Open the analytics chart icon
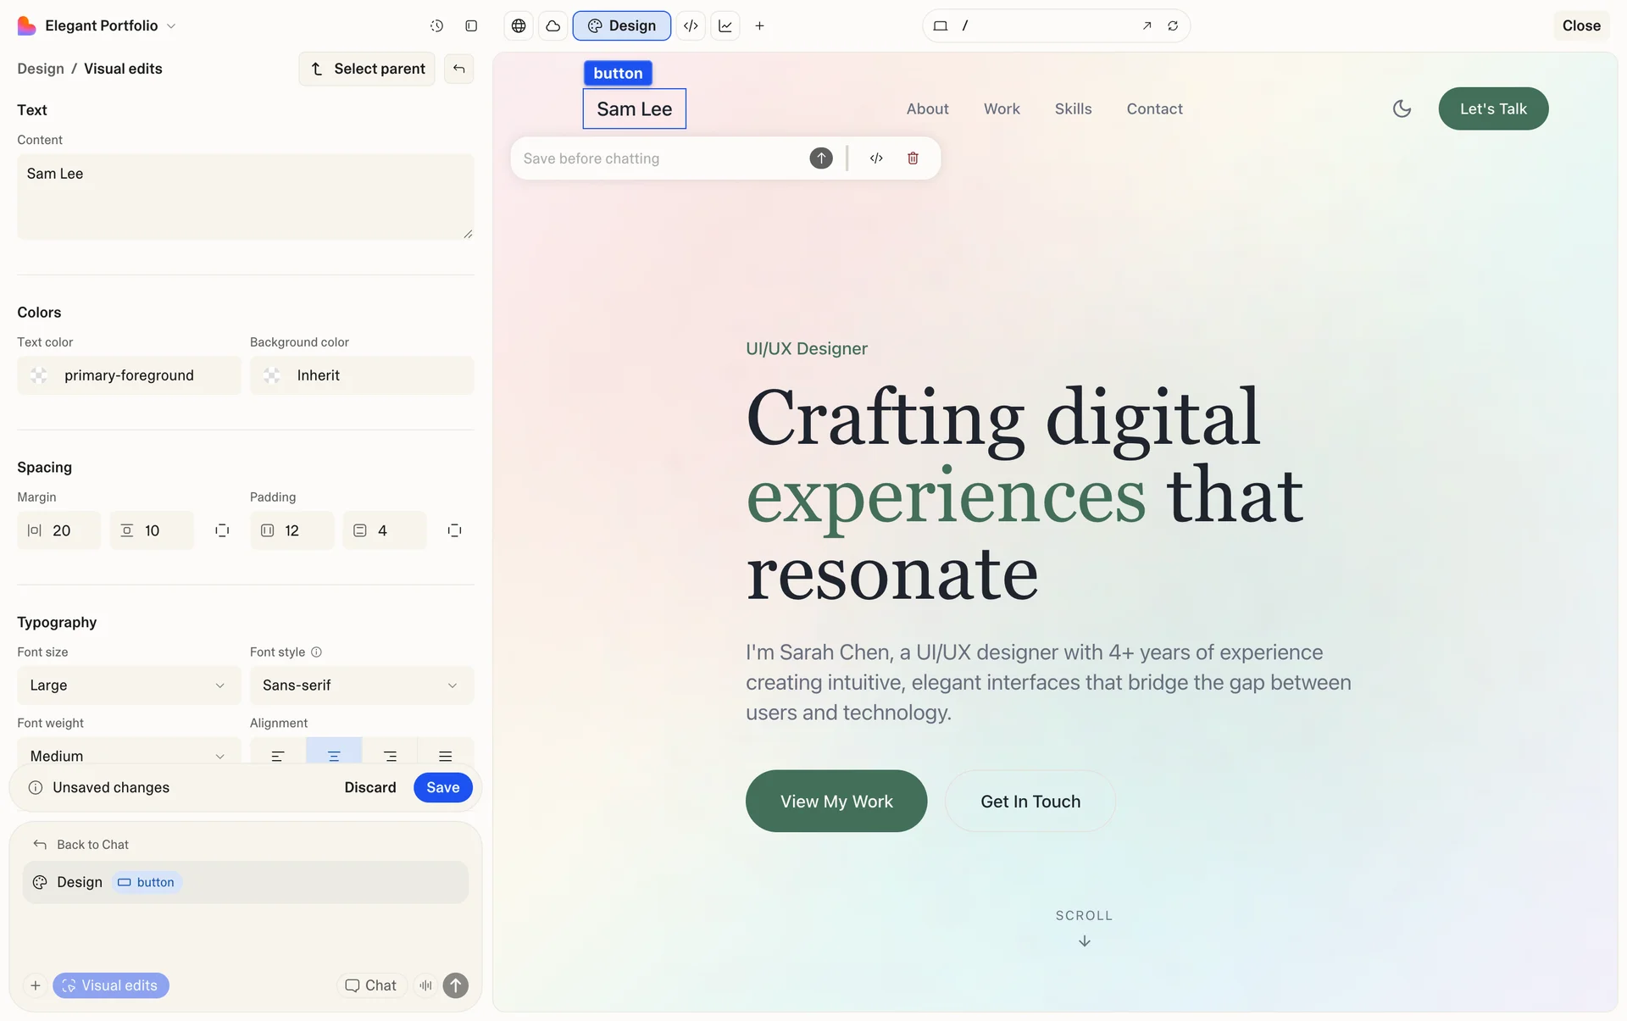Image resolution: width=1627 pixels, height=1021 pixels. point(725,25)
